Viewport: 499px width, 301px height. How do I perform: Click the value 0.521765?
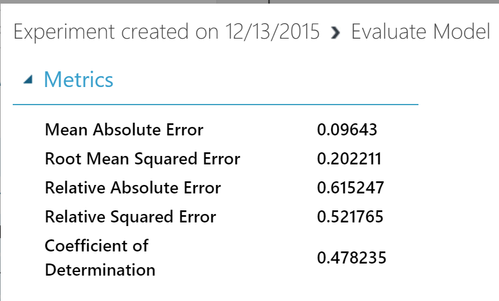350,217
